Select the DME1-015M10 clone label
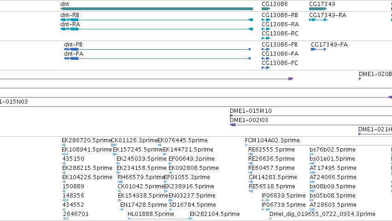Image resolution: width=392 pixels, height=221 pixels. pos(251,111)
